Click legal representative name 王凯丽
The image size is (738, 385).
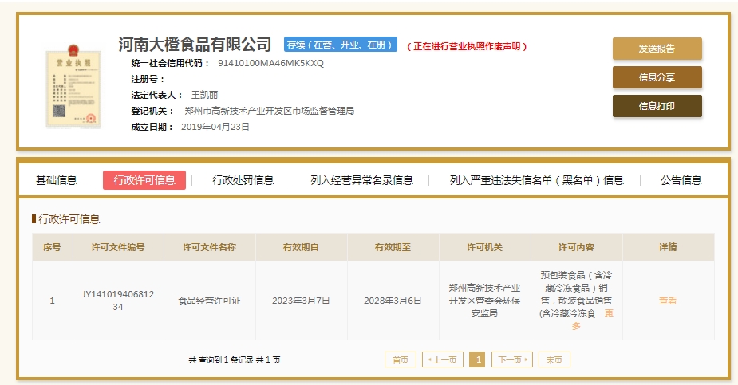pos(204,95)
